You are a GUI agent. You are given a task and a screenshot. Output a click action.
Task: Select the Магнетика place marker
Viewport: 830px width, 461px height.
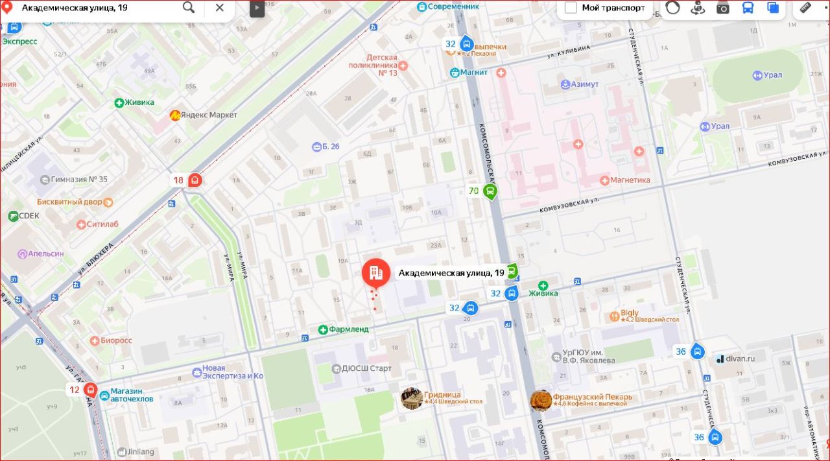tap(604, 180)
